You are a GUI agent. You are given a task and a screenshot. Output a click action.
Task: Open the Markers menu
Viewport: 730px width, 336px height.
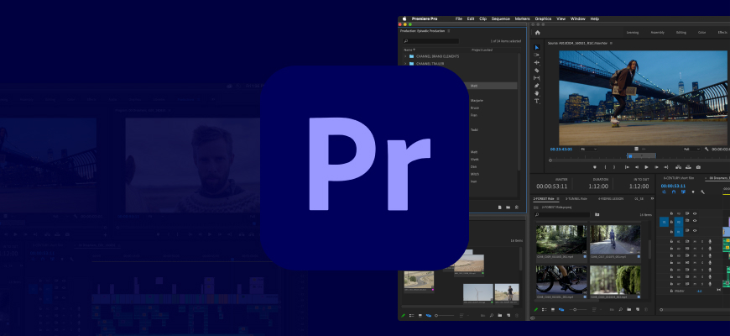tap(523, 18)
